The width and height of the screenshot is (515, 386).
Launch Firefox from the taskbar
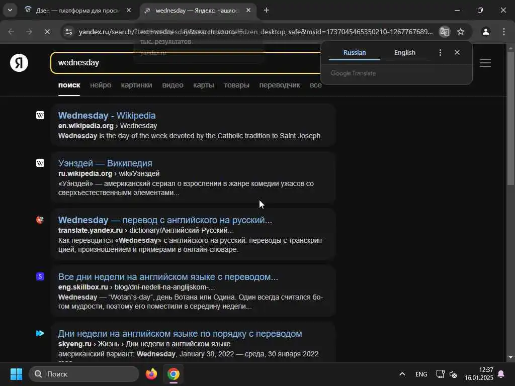tap(151, 374)
